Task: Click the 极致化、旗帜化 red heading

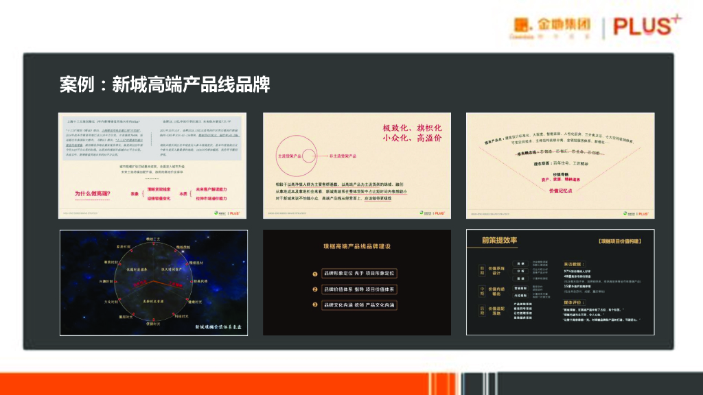Action: pos(412,128)
